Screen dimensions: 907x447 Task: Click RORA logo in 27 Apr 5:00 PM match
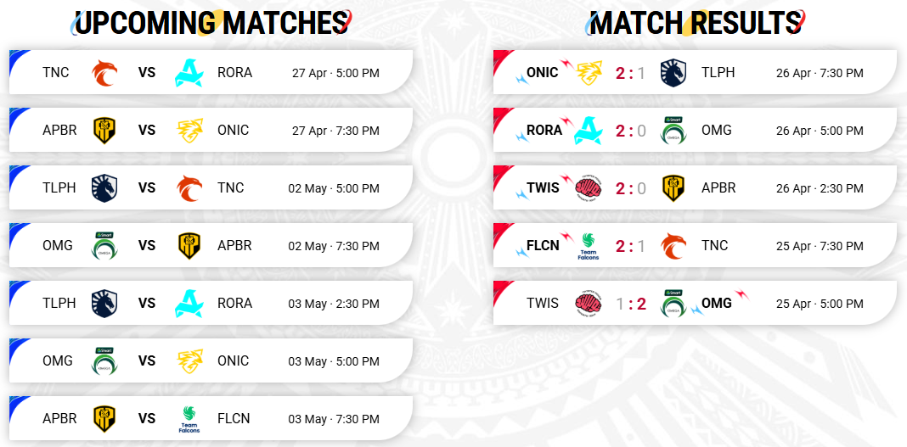click(189, 73)
